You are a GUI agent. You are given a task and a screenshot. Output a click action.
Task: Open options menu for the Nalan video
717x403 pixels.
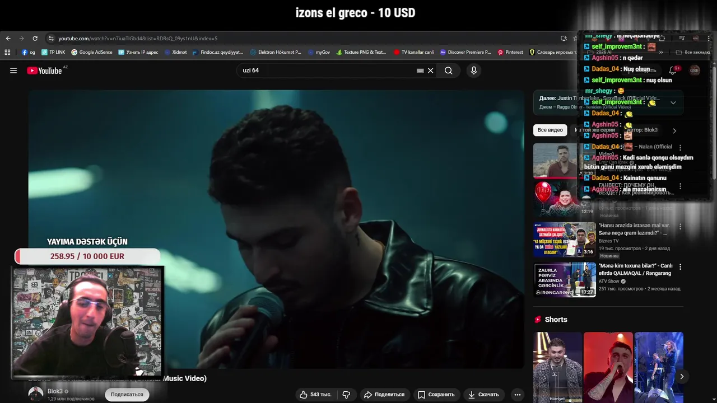pyautogui.click(x=681, y=148)
